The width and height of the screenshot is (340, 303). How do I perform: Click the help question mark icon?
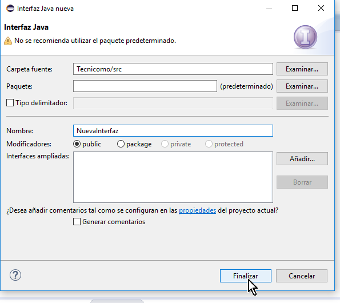(15, 275)
